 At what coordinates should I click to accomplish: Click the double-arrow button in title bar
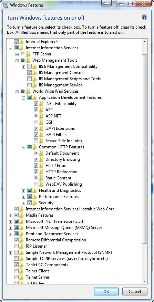coord(106,3)
